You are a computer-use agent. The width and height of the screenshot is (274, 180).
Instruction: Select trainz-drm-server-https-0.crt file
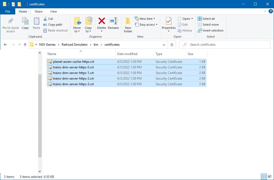127,67
